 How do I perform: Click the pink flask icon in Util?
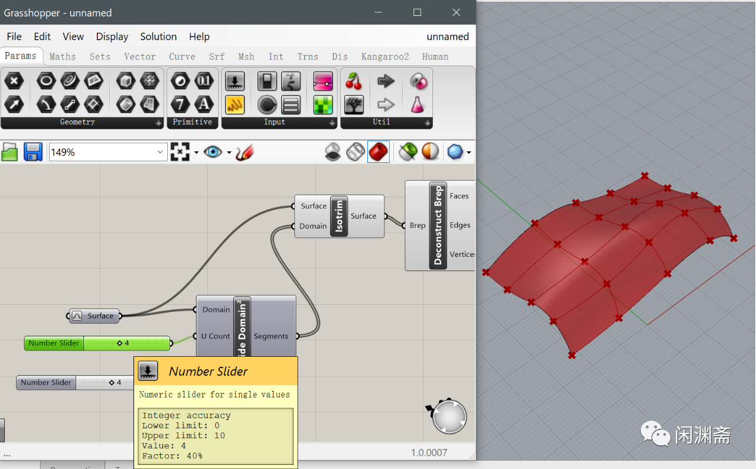[418, 105]
